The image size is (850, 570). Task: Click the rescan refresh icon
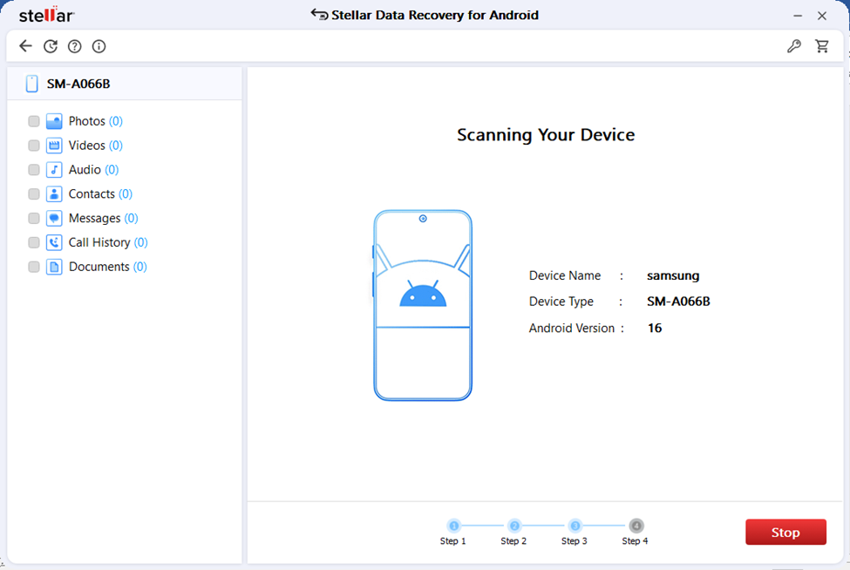pyautogui.click(x=51, y=46)
